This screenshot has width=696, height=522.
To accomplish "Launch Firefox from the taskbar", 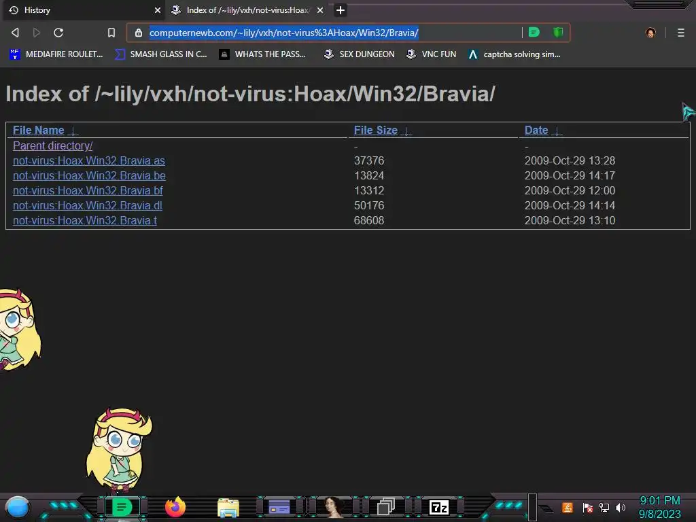I will [175, 507].
